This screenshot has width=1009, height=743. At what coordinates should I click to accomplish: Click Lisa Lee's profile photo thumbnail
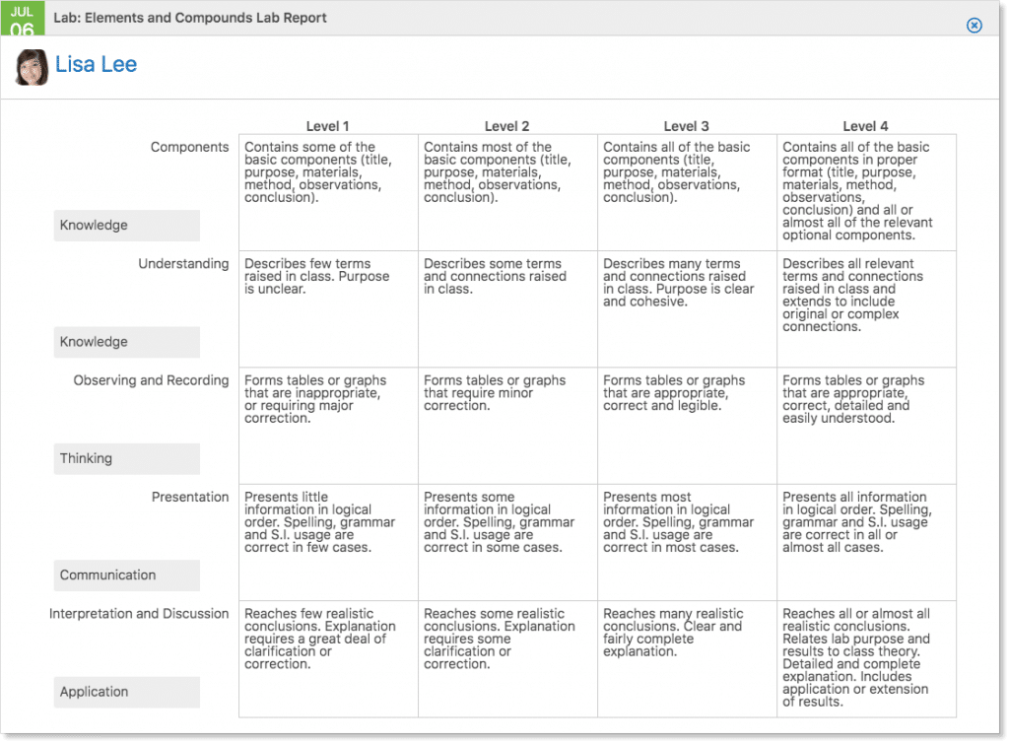click(31, 67)
